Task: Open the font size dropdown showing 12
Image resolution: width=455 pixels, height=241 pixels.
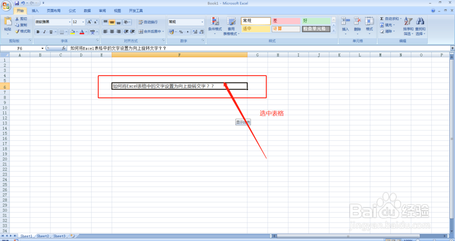Action: [83, 22]
